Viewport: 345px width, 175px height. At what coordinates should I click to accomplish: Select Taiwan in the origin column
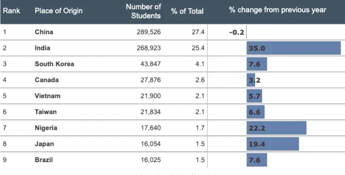[46, 112]
